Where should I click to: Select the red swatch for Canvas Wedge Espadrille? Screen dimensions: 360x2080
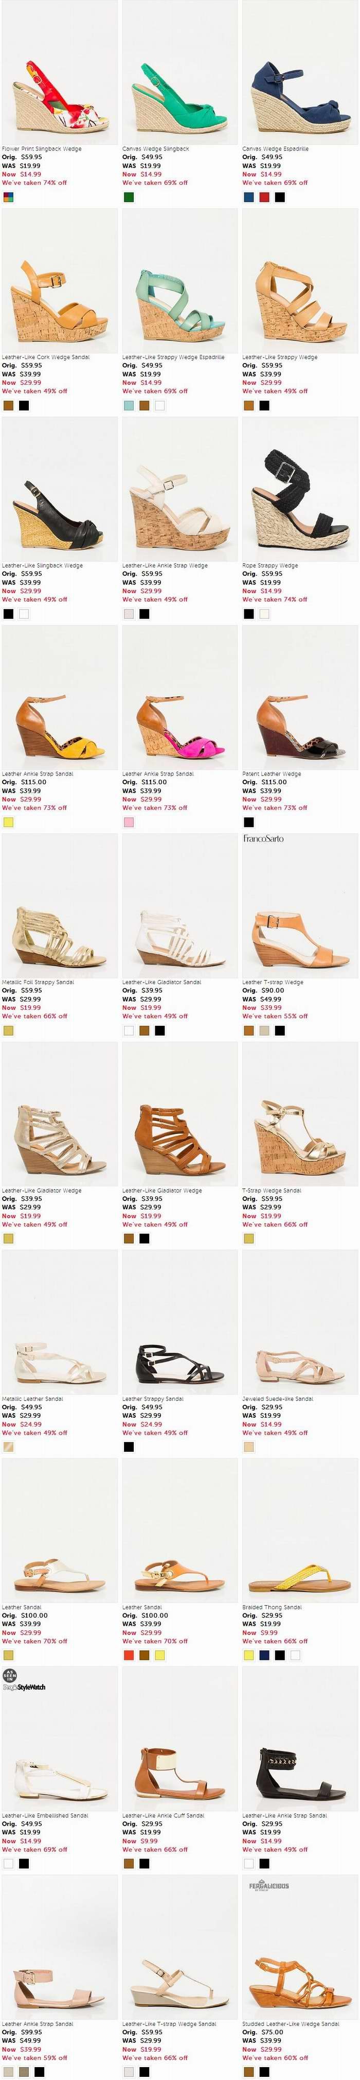pos(264,197)
